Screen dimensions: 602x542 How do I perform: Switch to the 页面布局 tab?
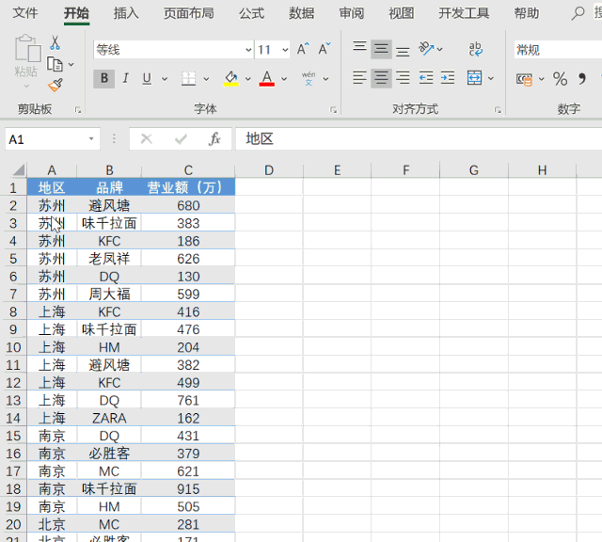[188, 13]
